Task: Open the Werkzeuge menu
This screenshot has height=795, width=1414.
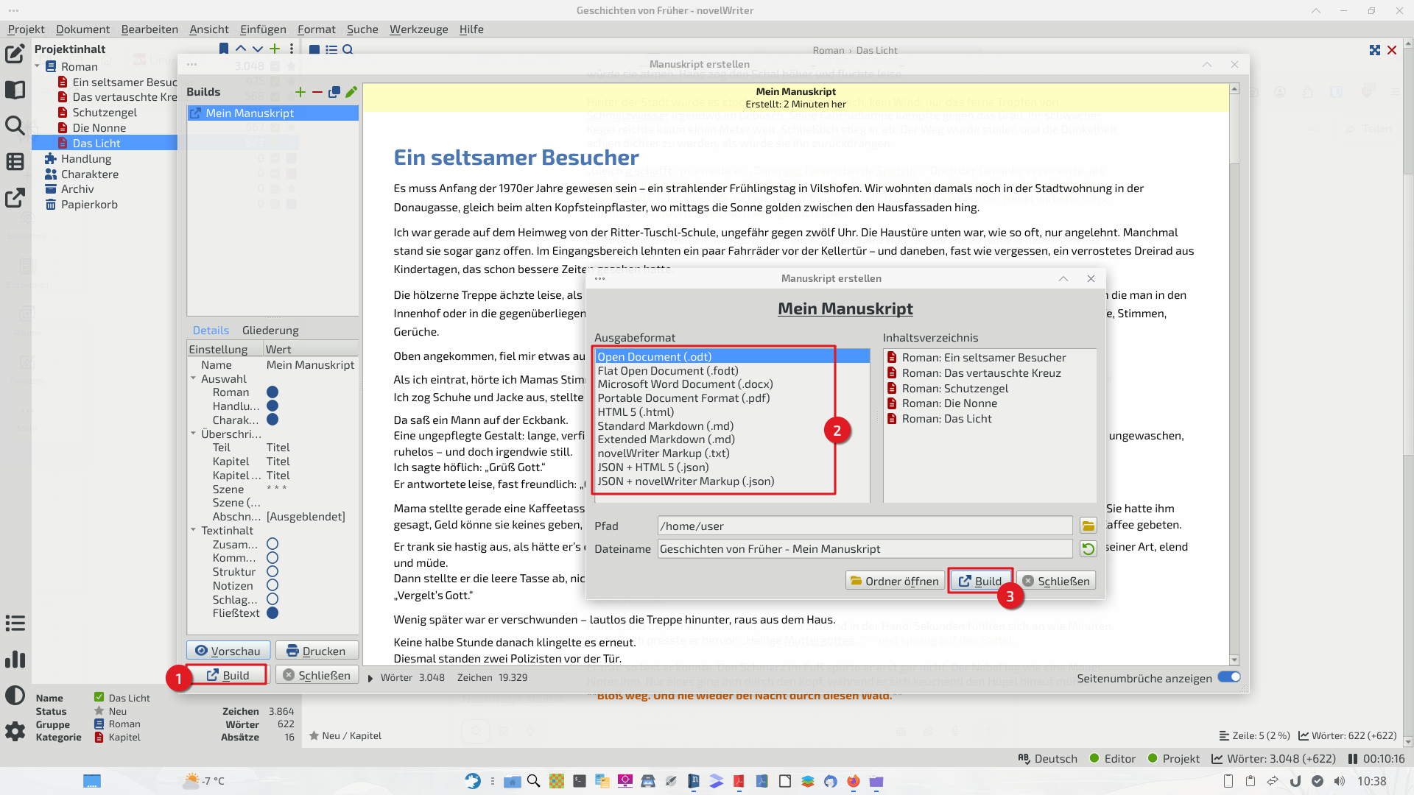Action: 418,29
